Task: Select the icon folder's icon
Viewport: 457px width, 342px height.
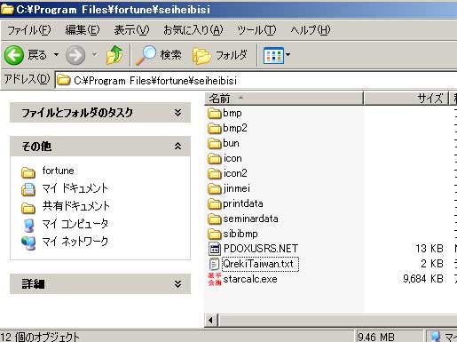Action: point(215,159)
